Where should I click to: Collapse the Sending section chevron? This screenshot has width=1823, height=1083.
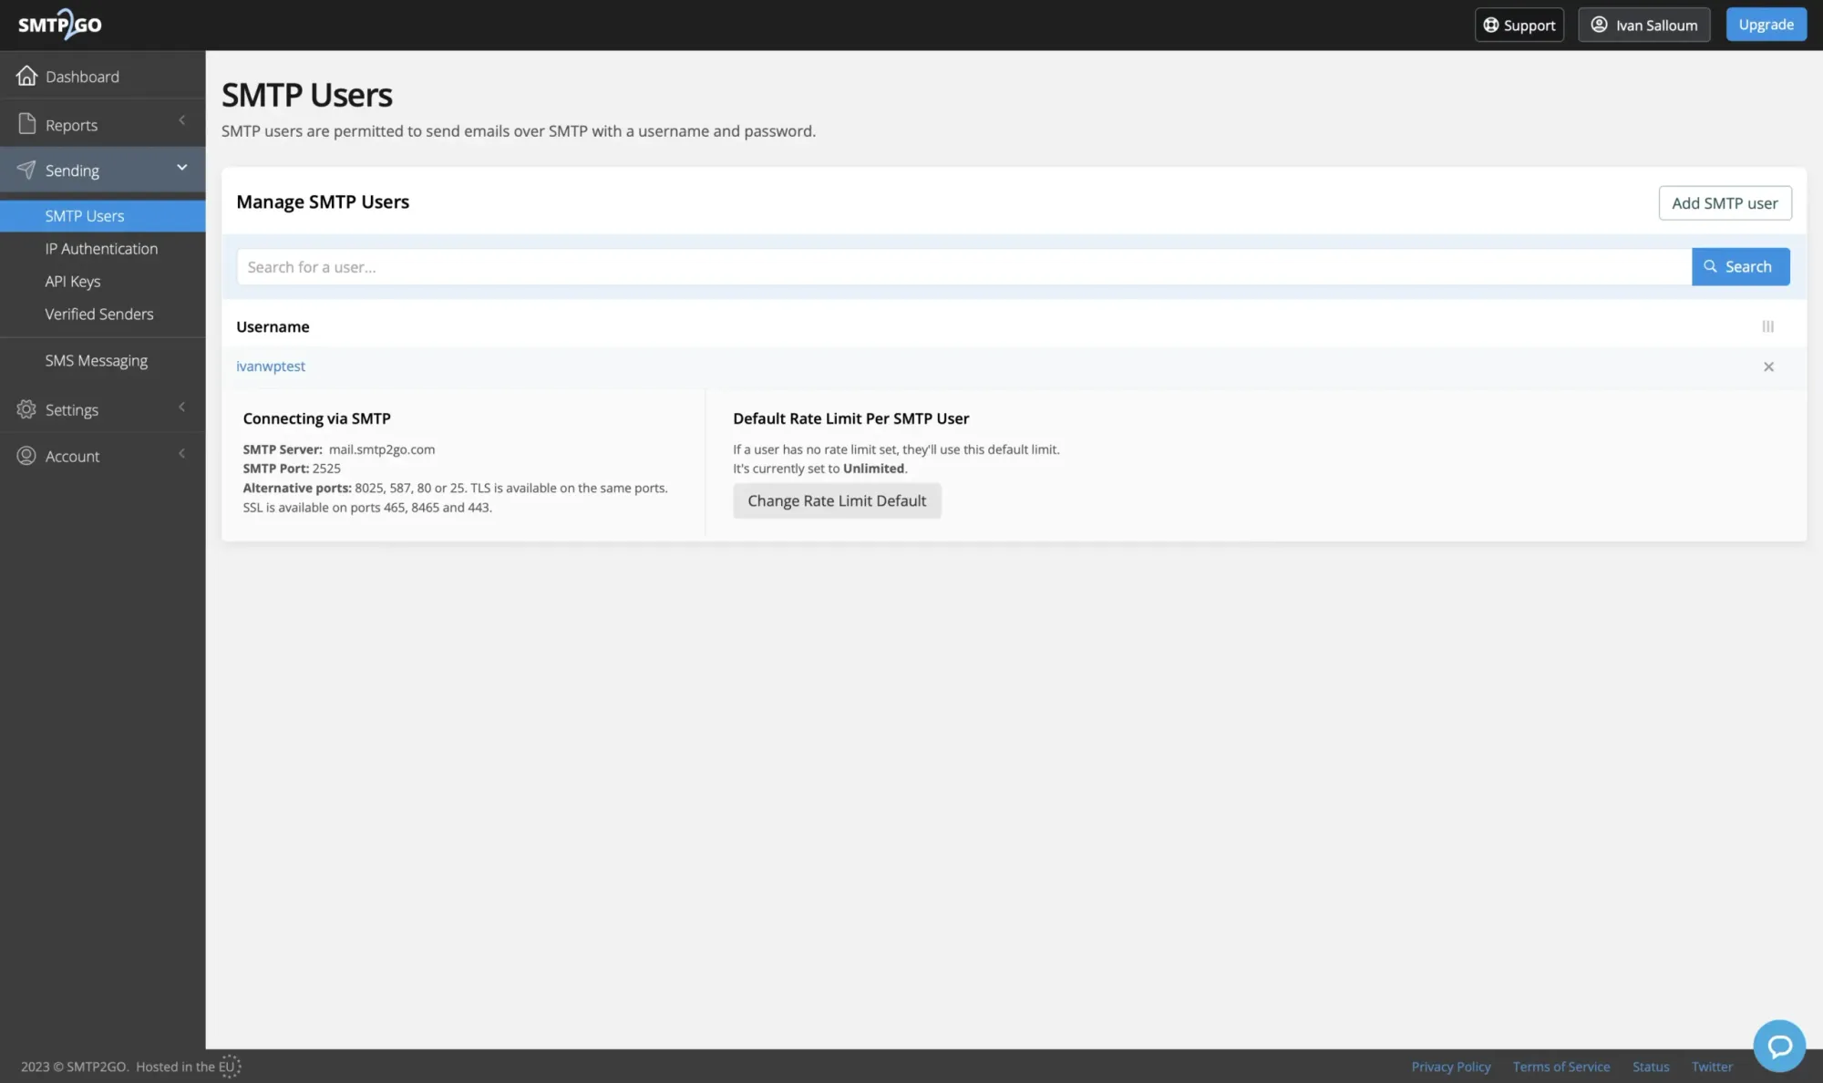181,168
